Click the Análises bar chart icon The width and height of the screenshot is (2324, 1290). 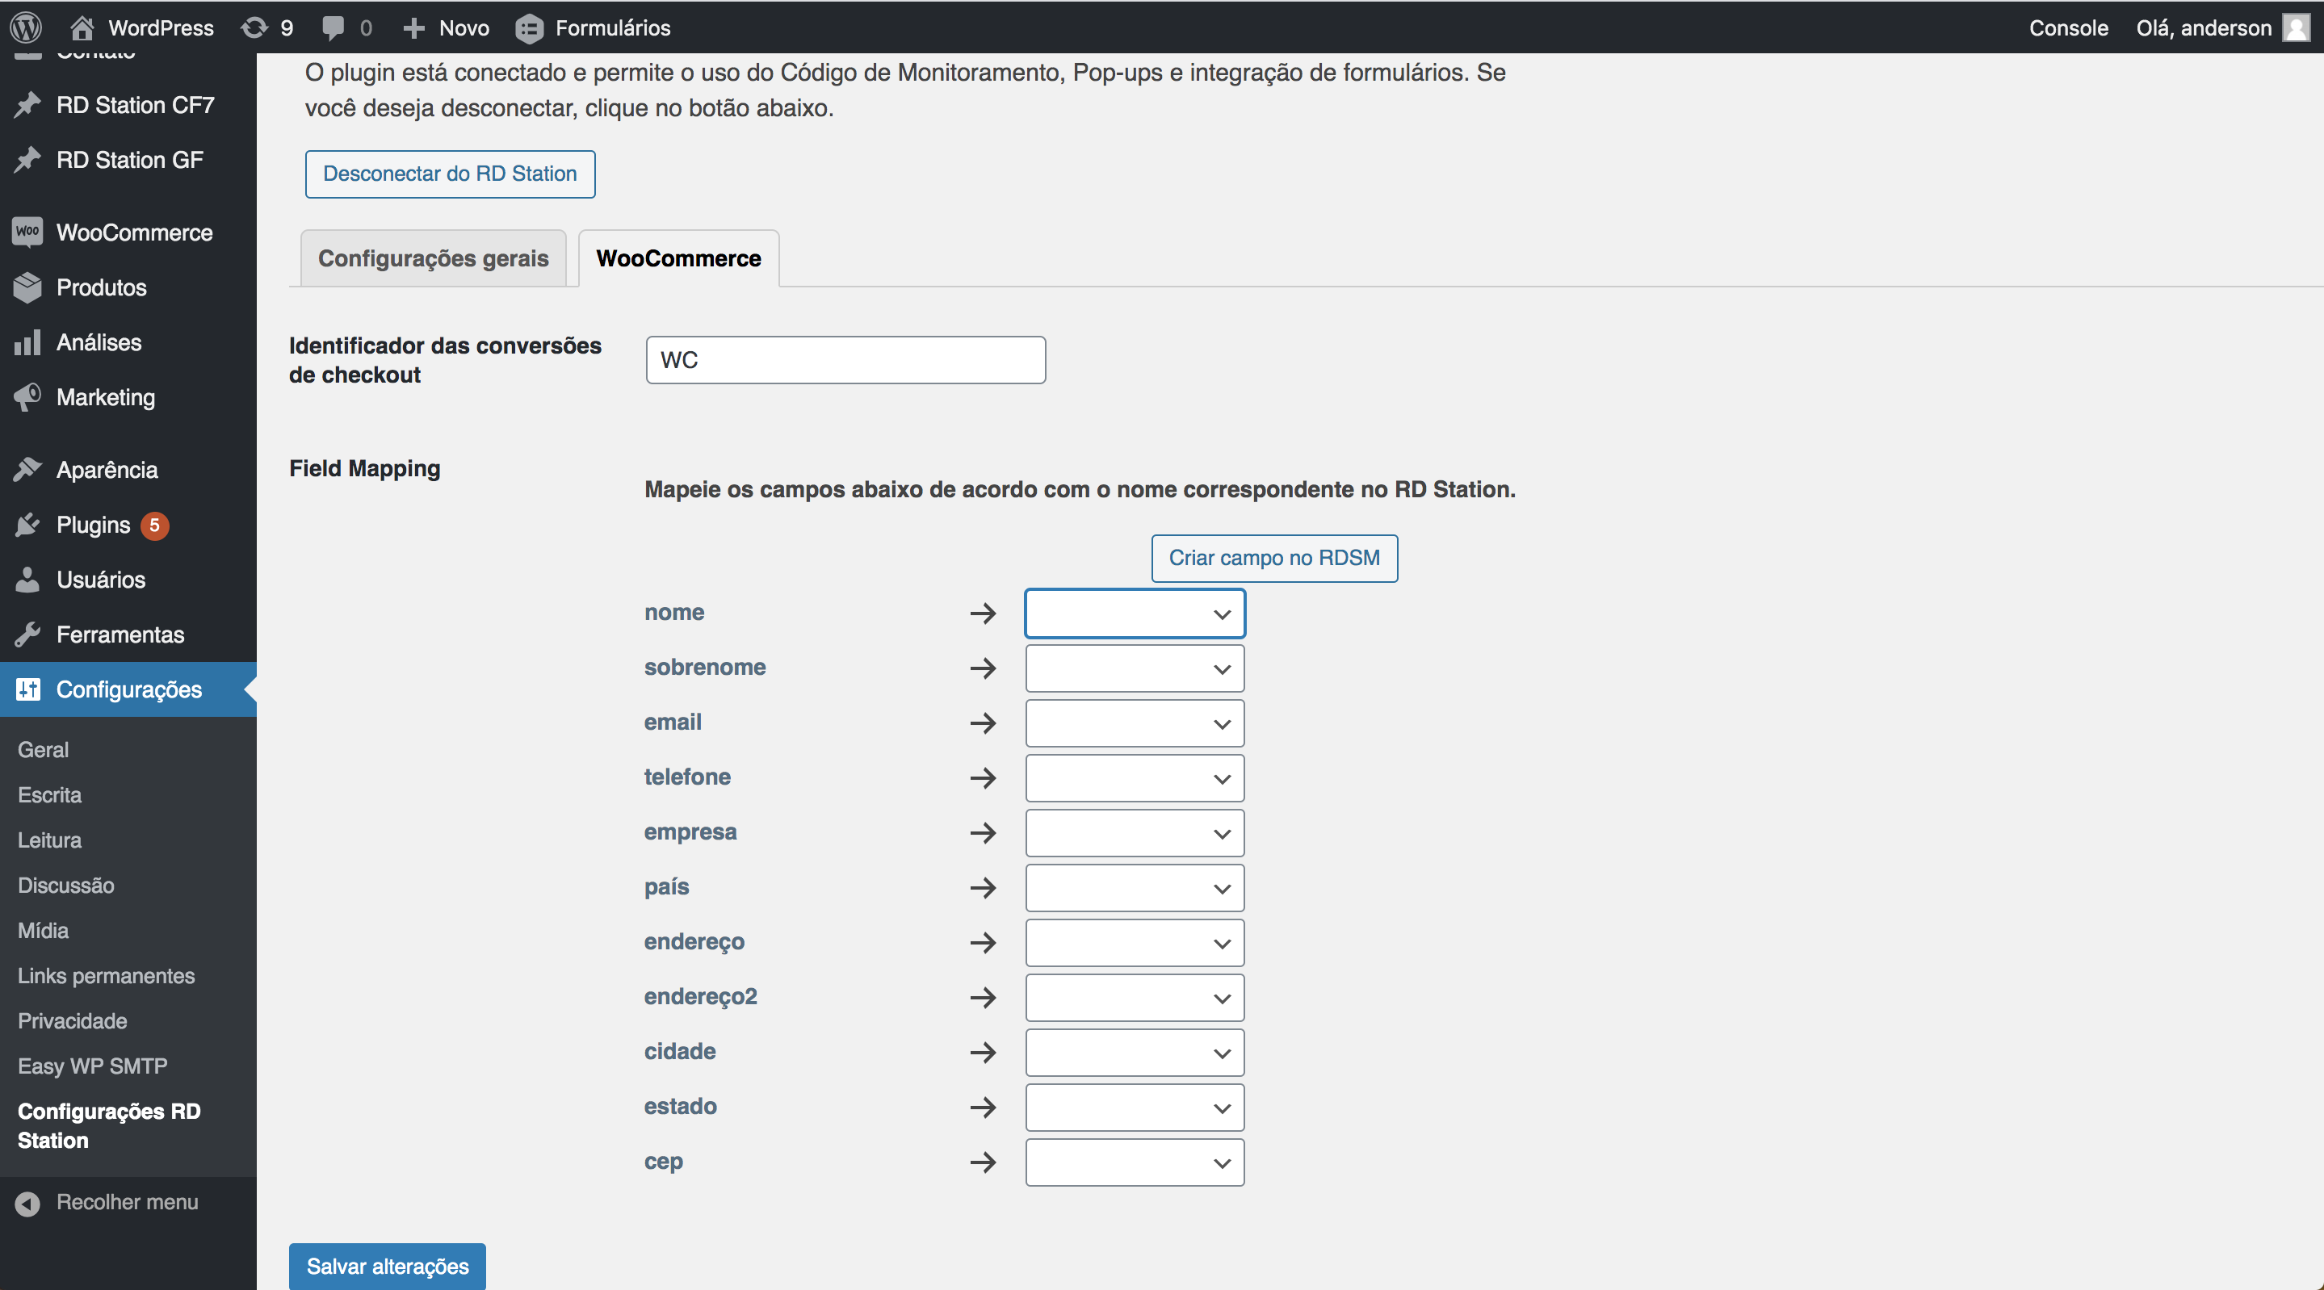pos(28,342)
